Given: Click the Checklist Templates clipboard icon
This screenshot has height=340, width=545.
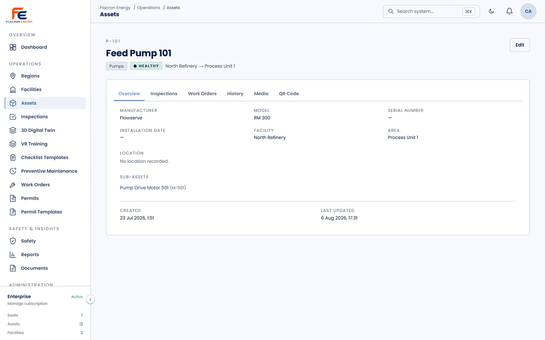Looking at the screenshot, I should coord(13,158).
